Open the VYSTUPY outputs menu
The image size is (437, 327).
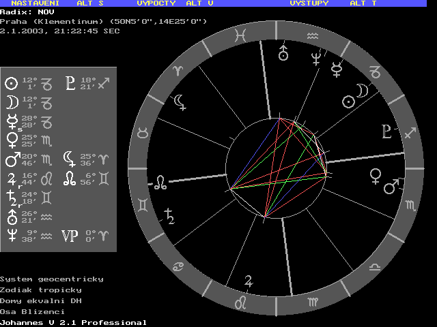click(309, 3)
